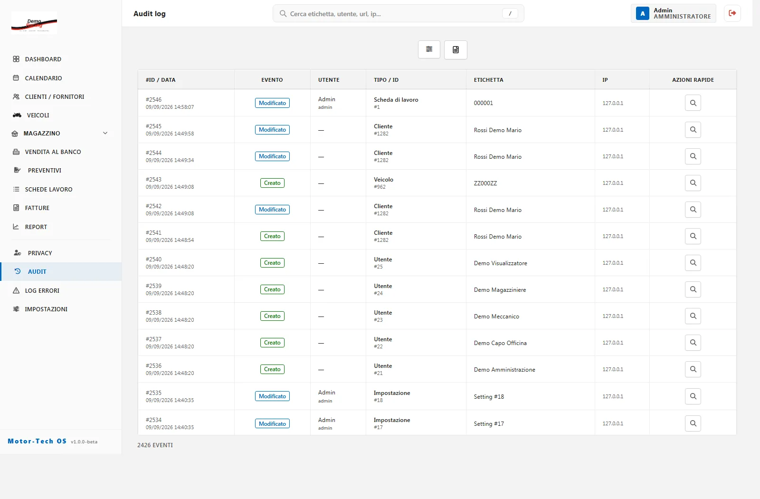Image resolution: width=760 pixels, height=499 pixels.
Task: Open the magnifier for event #2545
Action: pos(693,130)
